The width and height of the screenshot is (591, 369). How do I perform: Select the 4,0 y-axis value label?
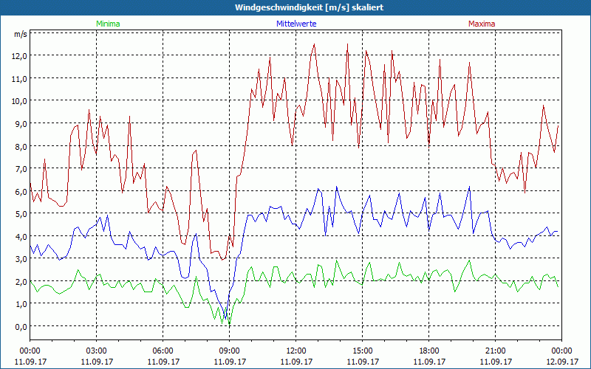pos(19,236)
